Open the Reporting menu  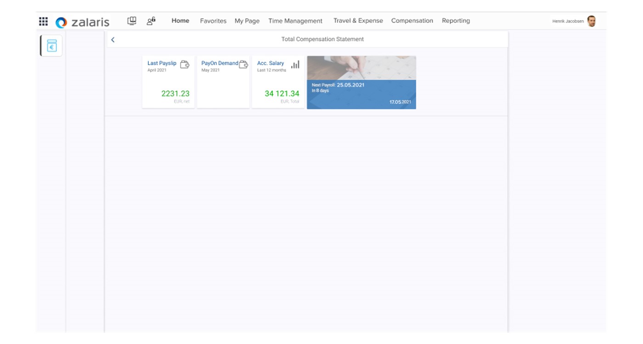pos(456,21)
